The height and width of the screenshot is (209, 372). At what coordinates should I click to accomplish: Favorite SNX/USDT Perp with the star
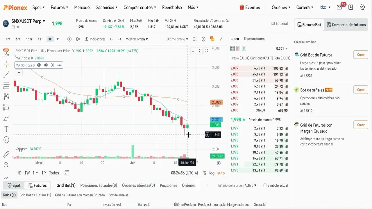tap(18, 27)
